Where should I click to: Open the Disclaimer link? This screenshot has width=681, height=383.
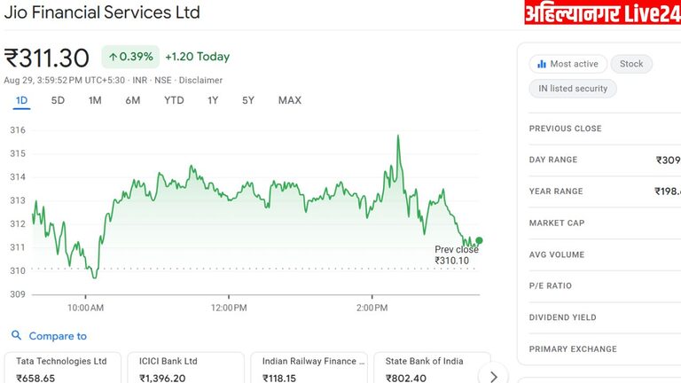pyautogui.click(x=200, y=80)
